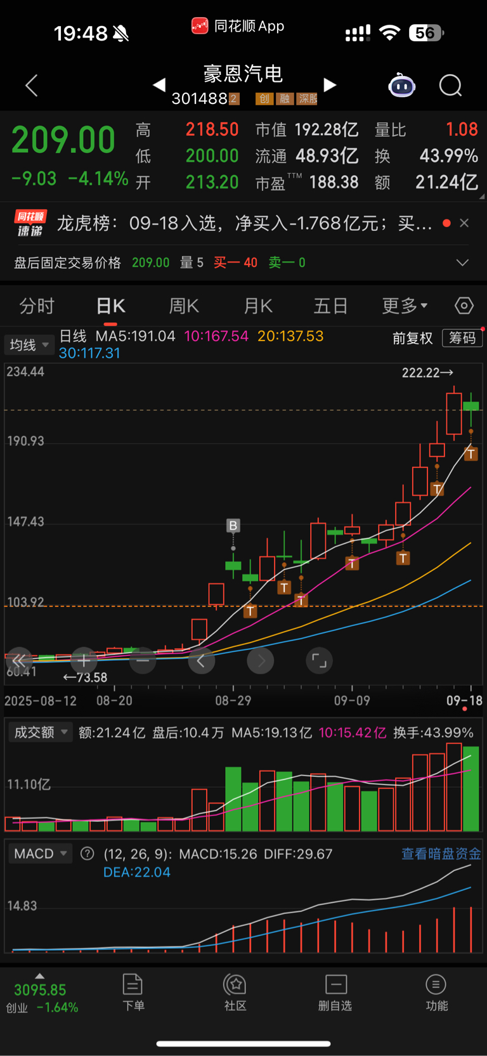
Task: Tap 删自选 to remove from watchlist
Action: [x=335, y=993]
